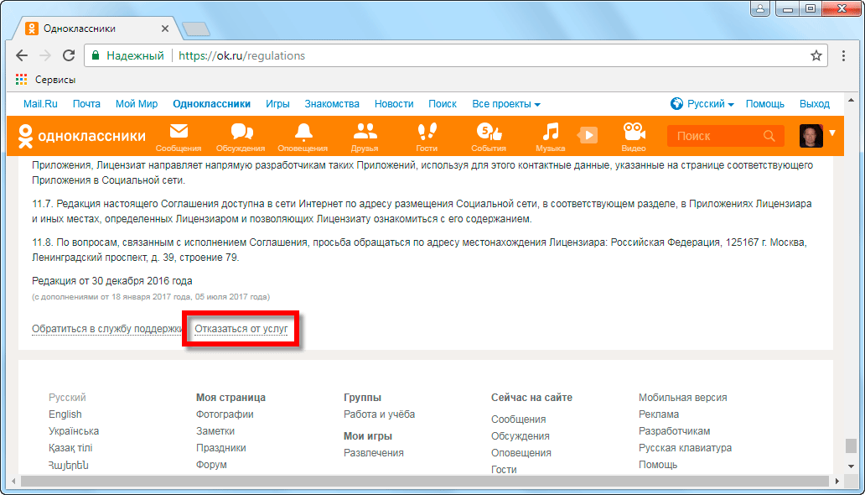Open Музыка note icon
The image size is (865, 495).
coord(550,133)
